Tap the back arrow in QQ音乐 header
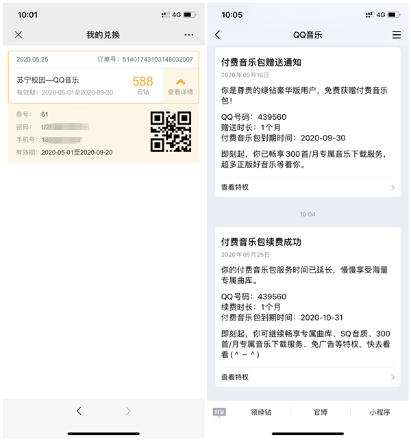Viewport: 411px width, 441px height. (217, 35)
